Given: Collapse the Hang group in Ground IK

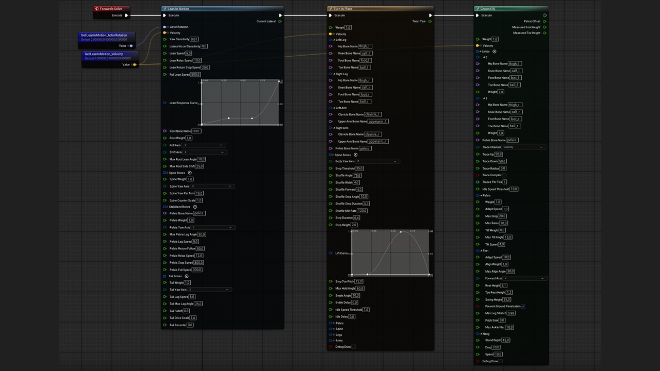Looking at the screenshot, I should [x=481, y=334].
